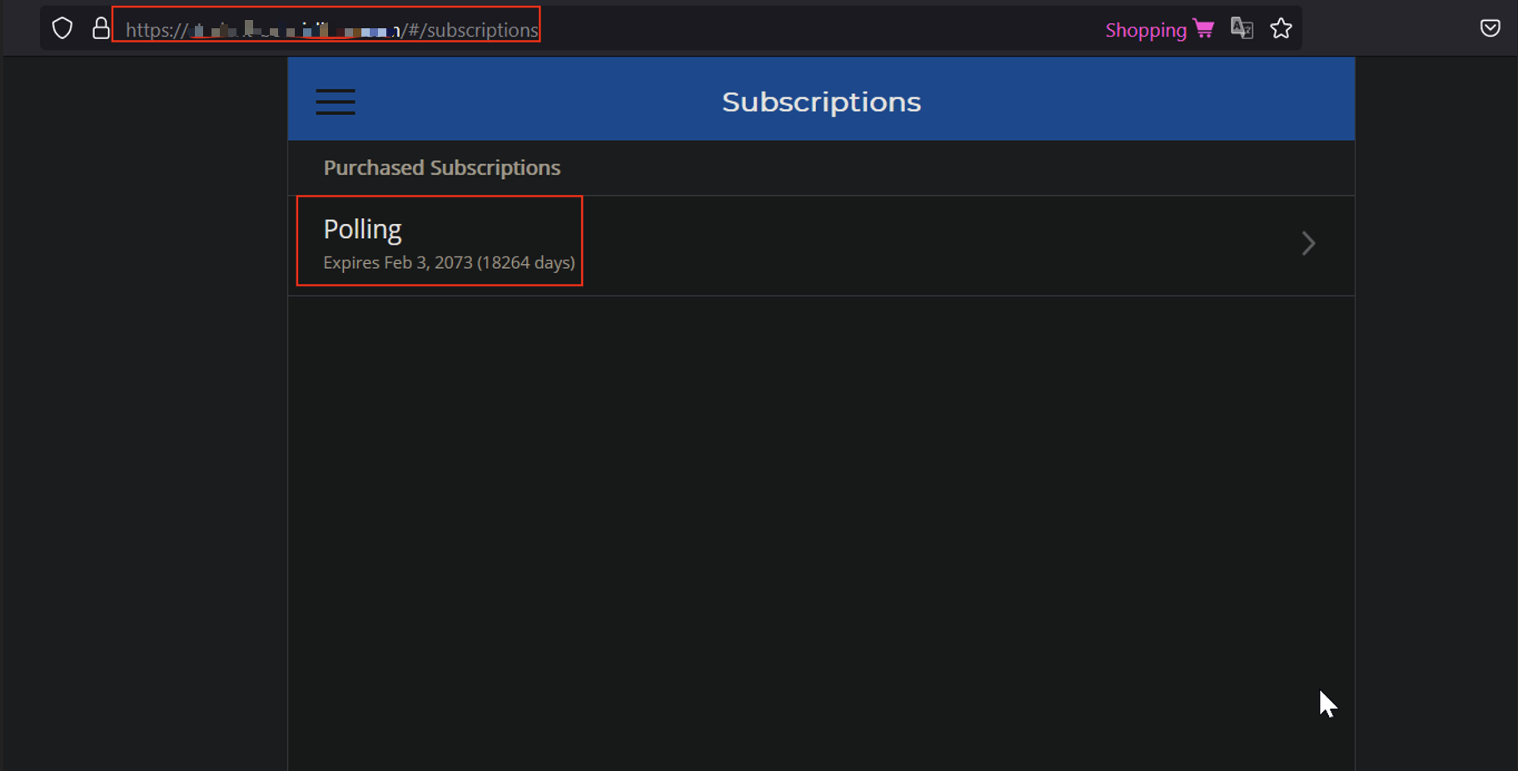Click the tracking protection shield icon

[x=62, y=28]
